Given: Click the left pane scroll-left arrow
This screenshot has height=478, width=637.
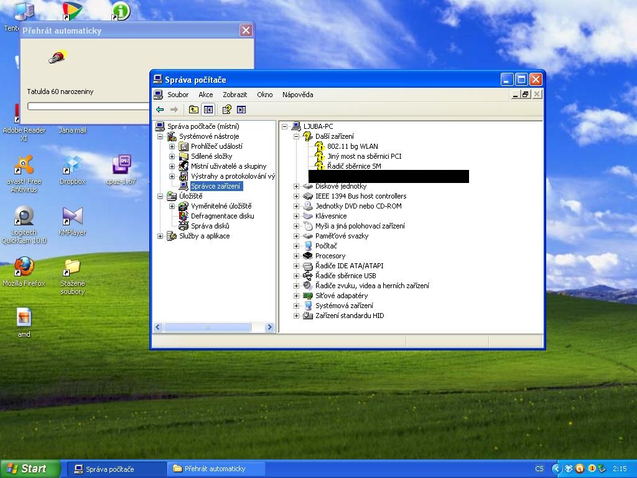Looking at the screenshot, I should pos(159,327).
